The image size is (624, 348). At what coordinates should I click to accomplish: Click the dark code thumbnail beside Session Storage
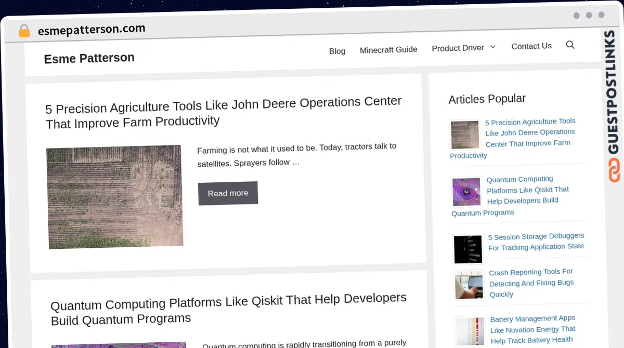coord(468,249)
